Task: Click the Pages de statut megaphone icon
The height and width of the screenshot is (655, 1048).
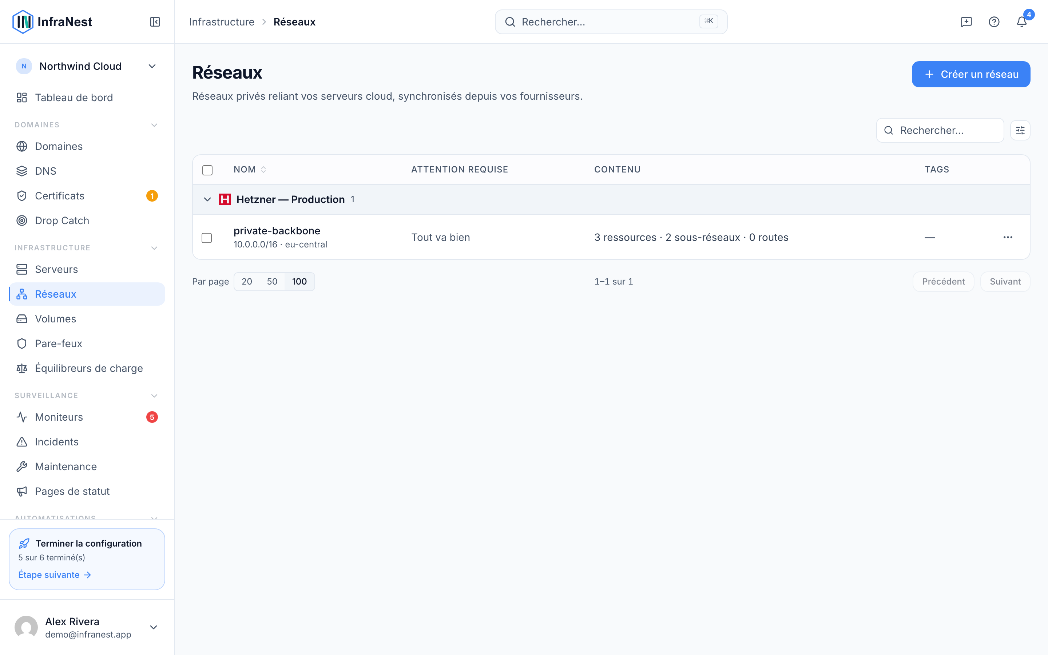Action: tap(22, 491)
